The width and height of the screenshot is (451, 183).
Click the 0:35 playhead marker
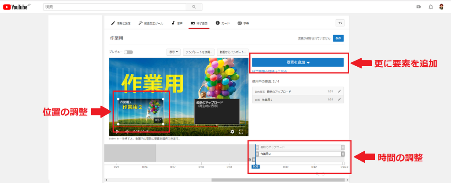[255, 166]
